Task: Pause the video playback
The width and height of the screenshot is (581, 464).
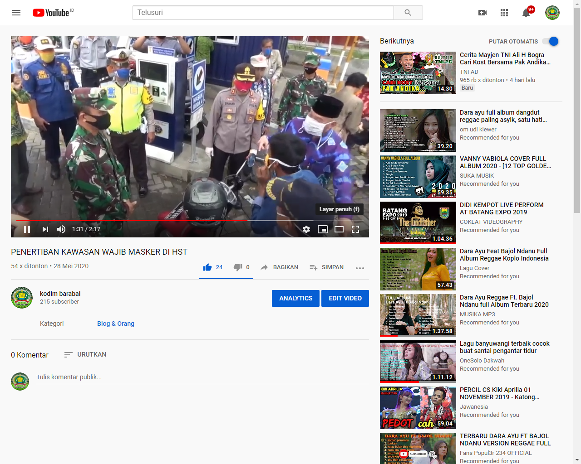Action: click(27, 229)
